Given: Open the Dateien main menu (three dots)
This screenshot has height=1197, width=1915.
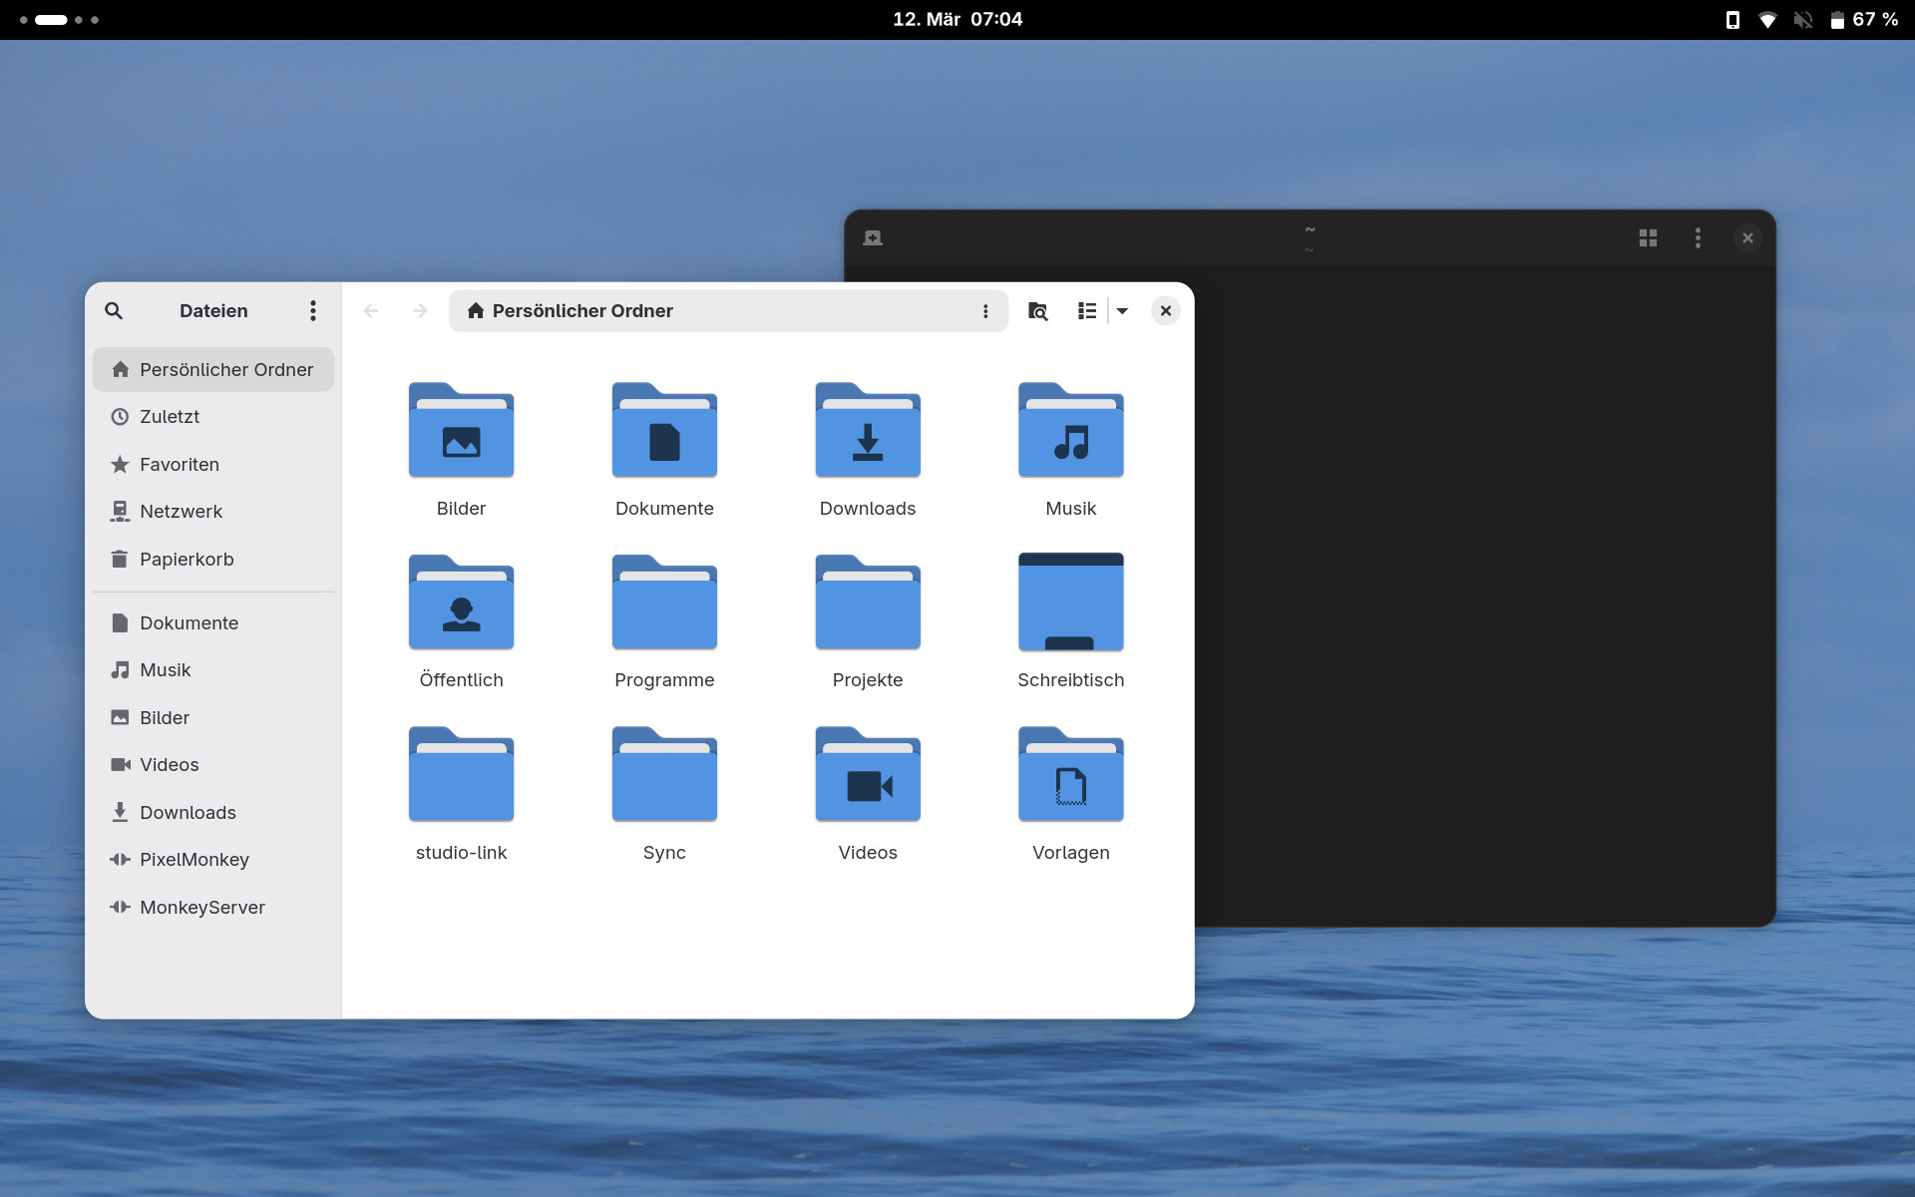Looking at the screenshot, I should tap(313, 311).
